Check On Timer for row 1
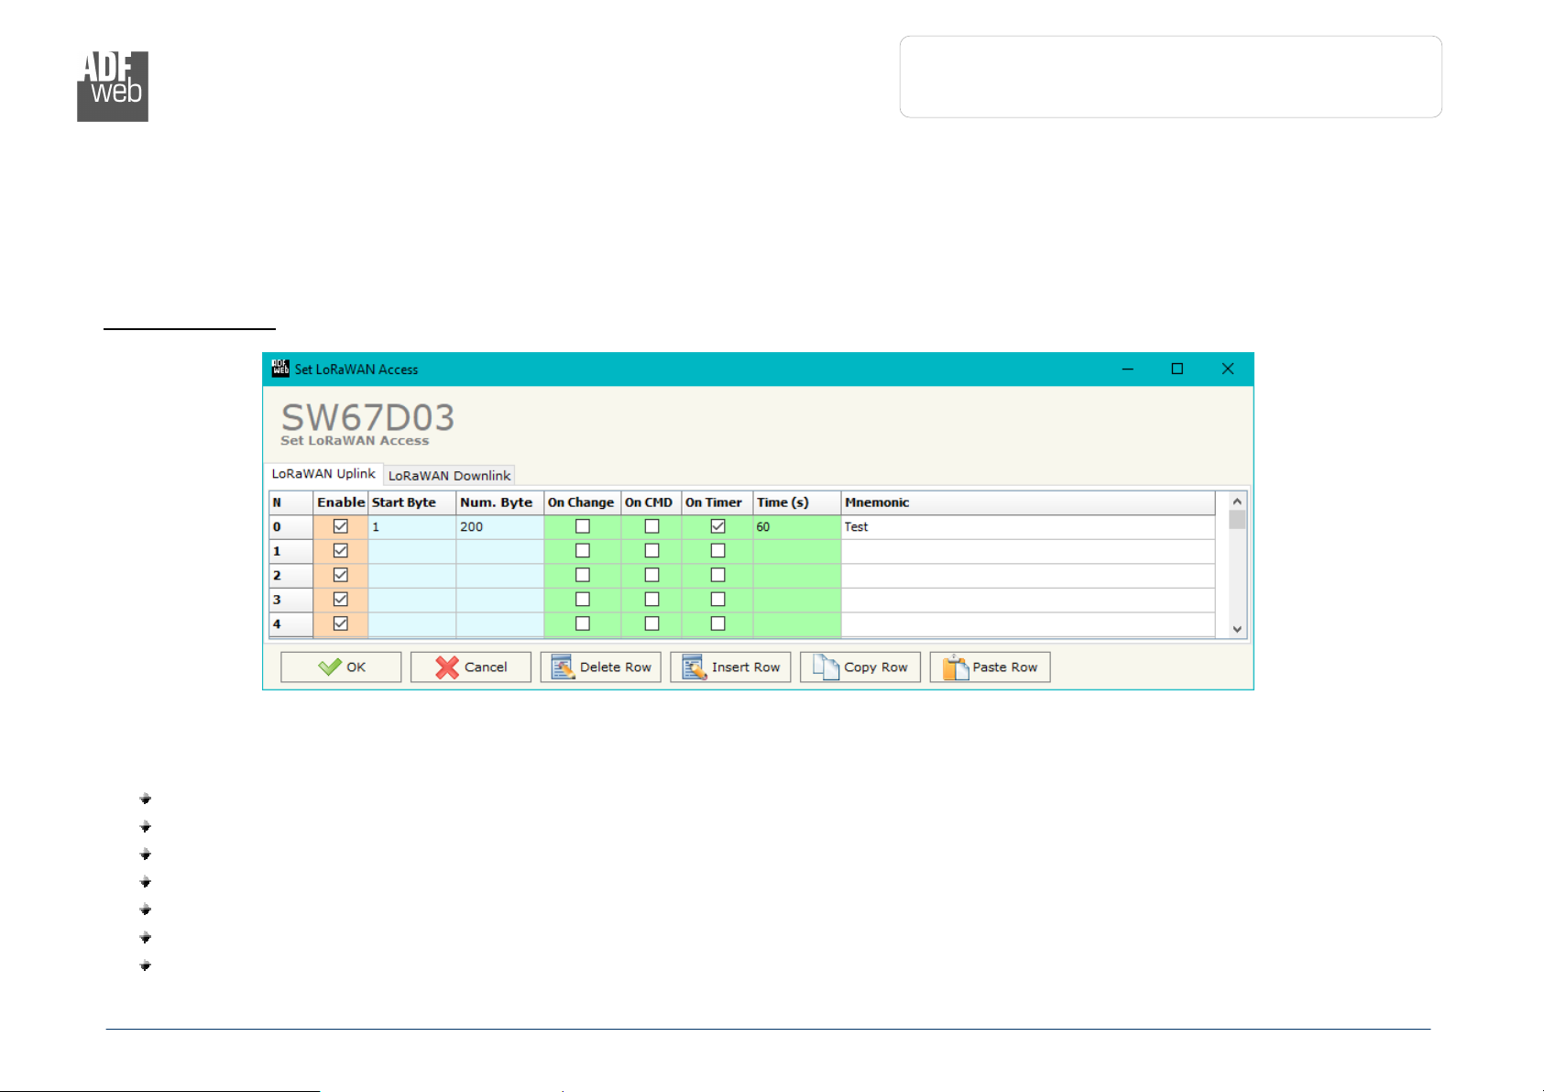This screenshot has height=1092, width=1544. pyautogui.click(x=718, y=551)
